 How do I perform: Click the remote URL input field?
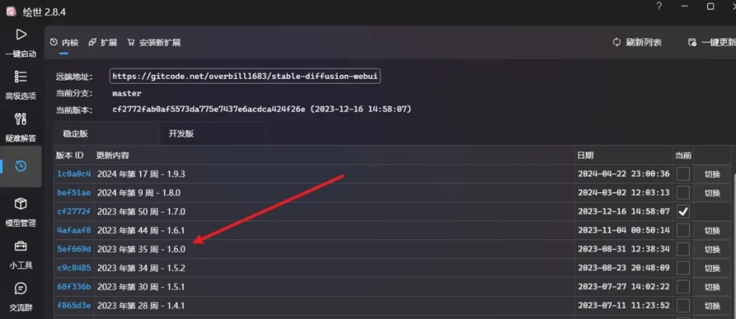pos(245,77)
